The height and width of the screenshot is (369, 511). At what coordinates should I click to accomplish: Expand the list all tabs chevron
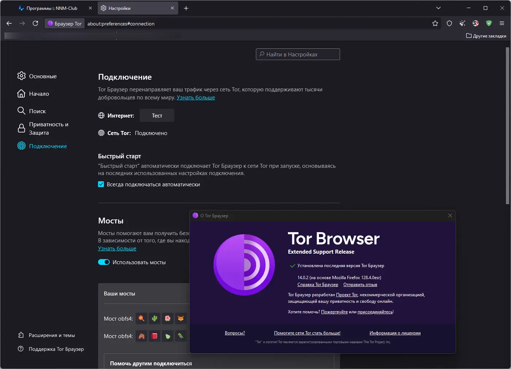point(438,8)
